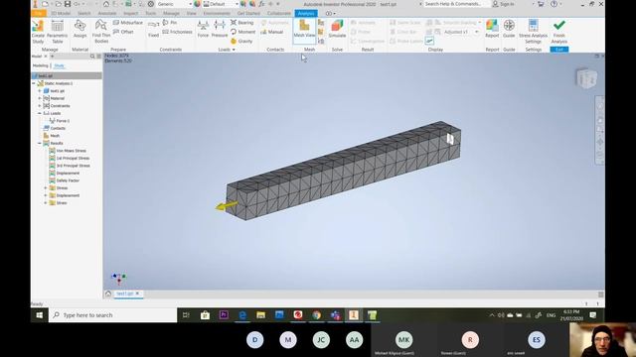Switch to the 3D Model ribbon tab

pyautogui.click(x=61, y=13)
